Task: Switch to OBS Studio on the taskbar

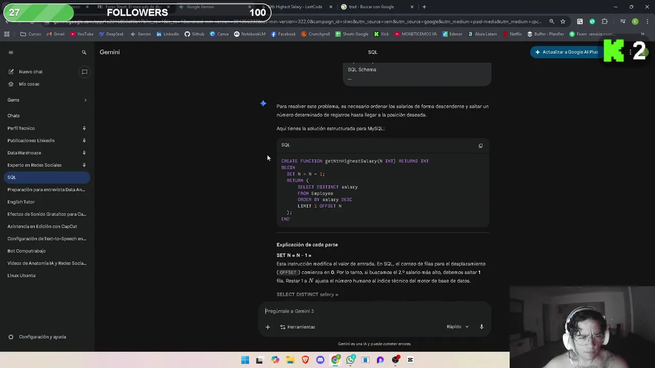Action: (x=395, y=360)
